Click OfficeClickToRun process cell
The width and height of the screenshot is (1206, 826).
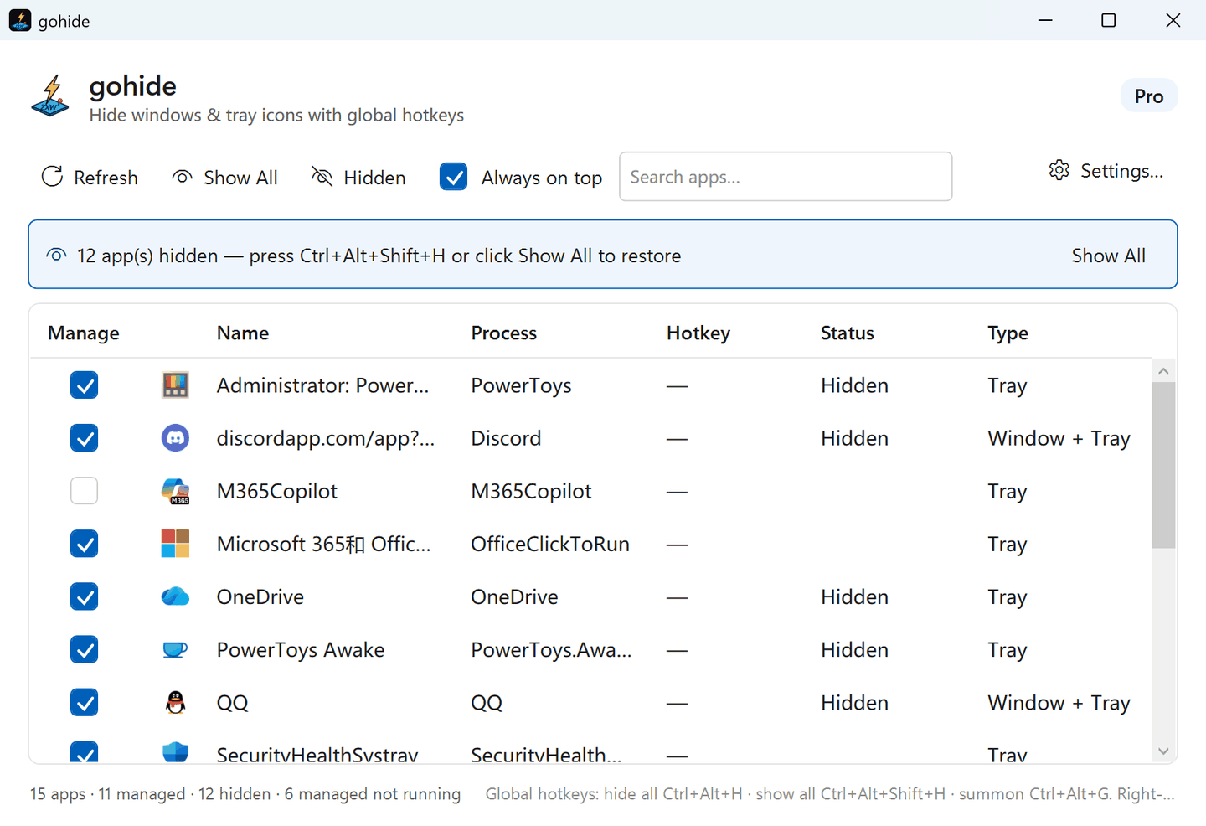[550, 544]
